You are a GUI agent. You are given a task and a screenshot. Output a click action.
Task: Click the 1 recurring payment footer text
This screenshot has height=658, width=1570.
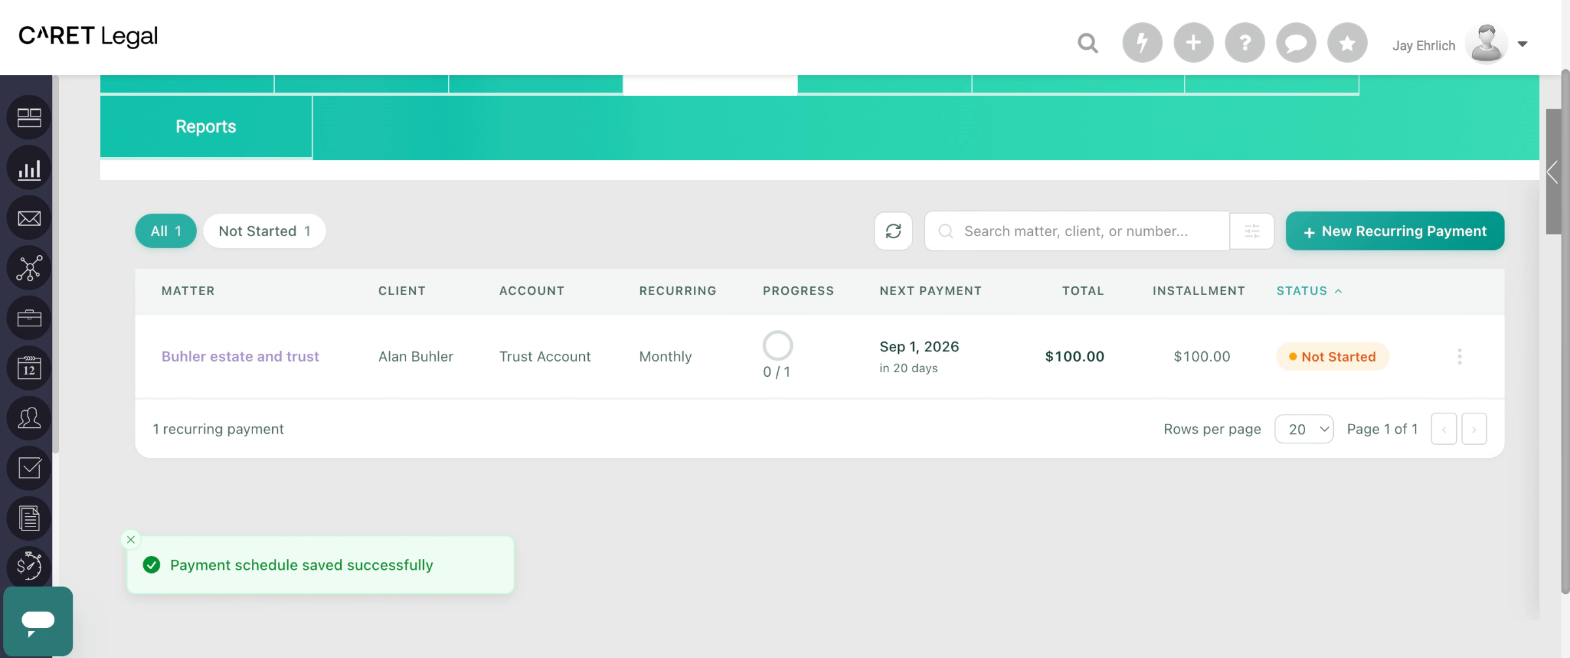(x=218, y=429)
